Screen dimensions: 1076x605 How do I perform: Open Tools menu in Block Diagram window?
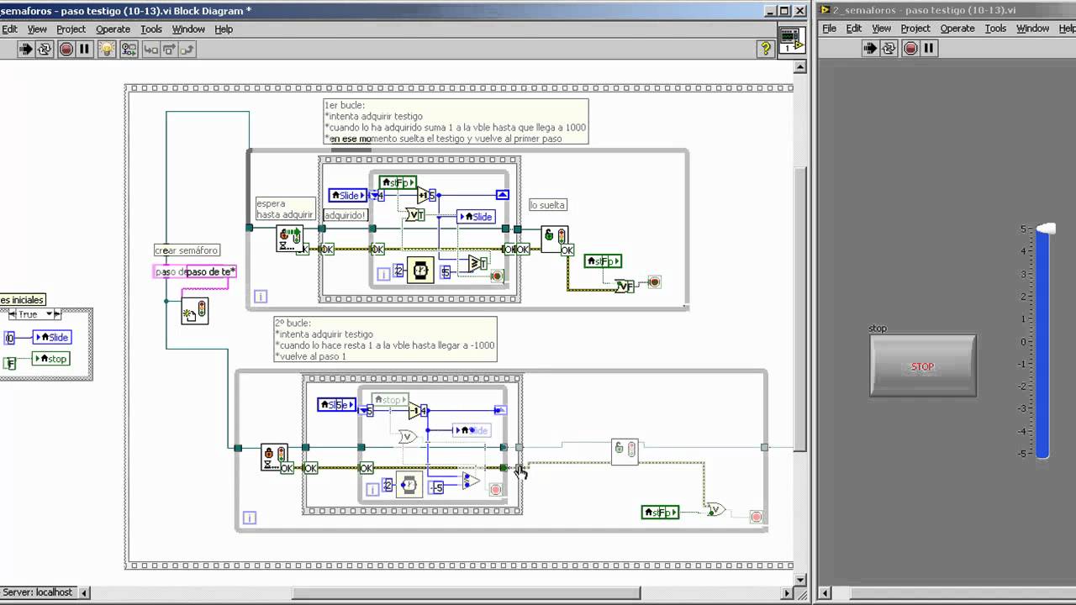(x=151, y=29)
